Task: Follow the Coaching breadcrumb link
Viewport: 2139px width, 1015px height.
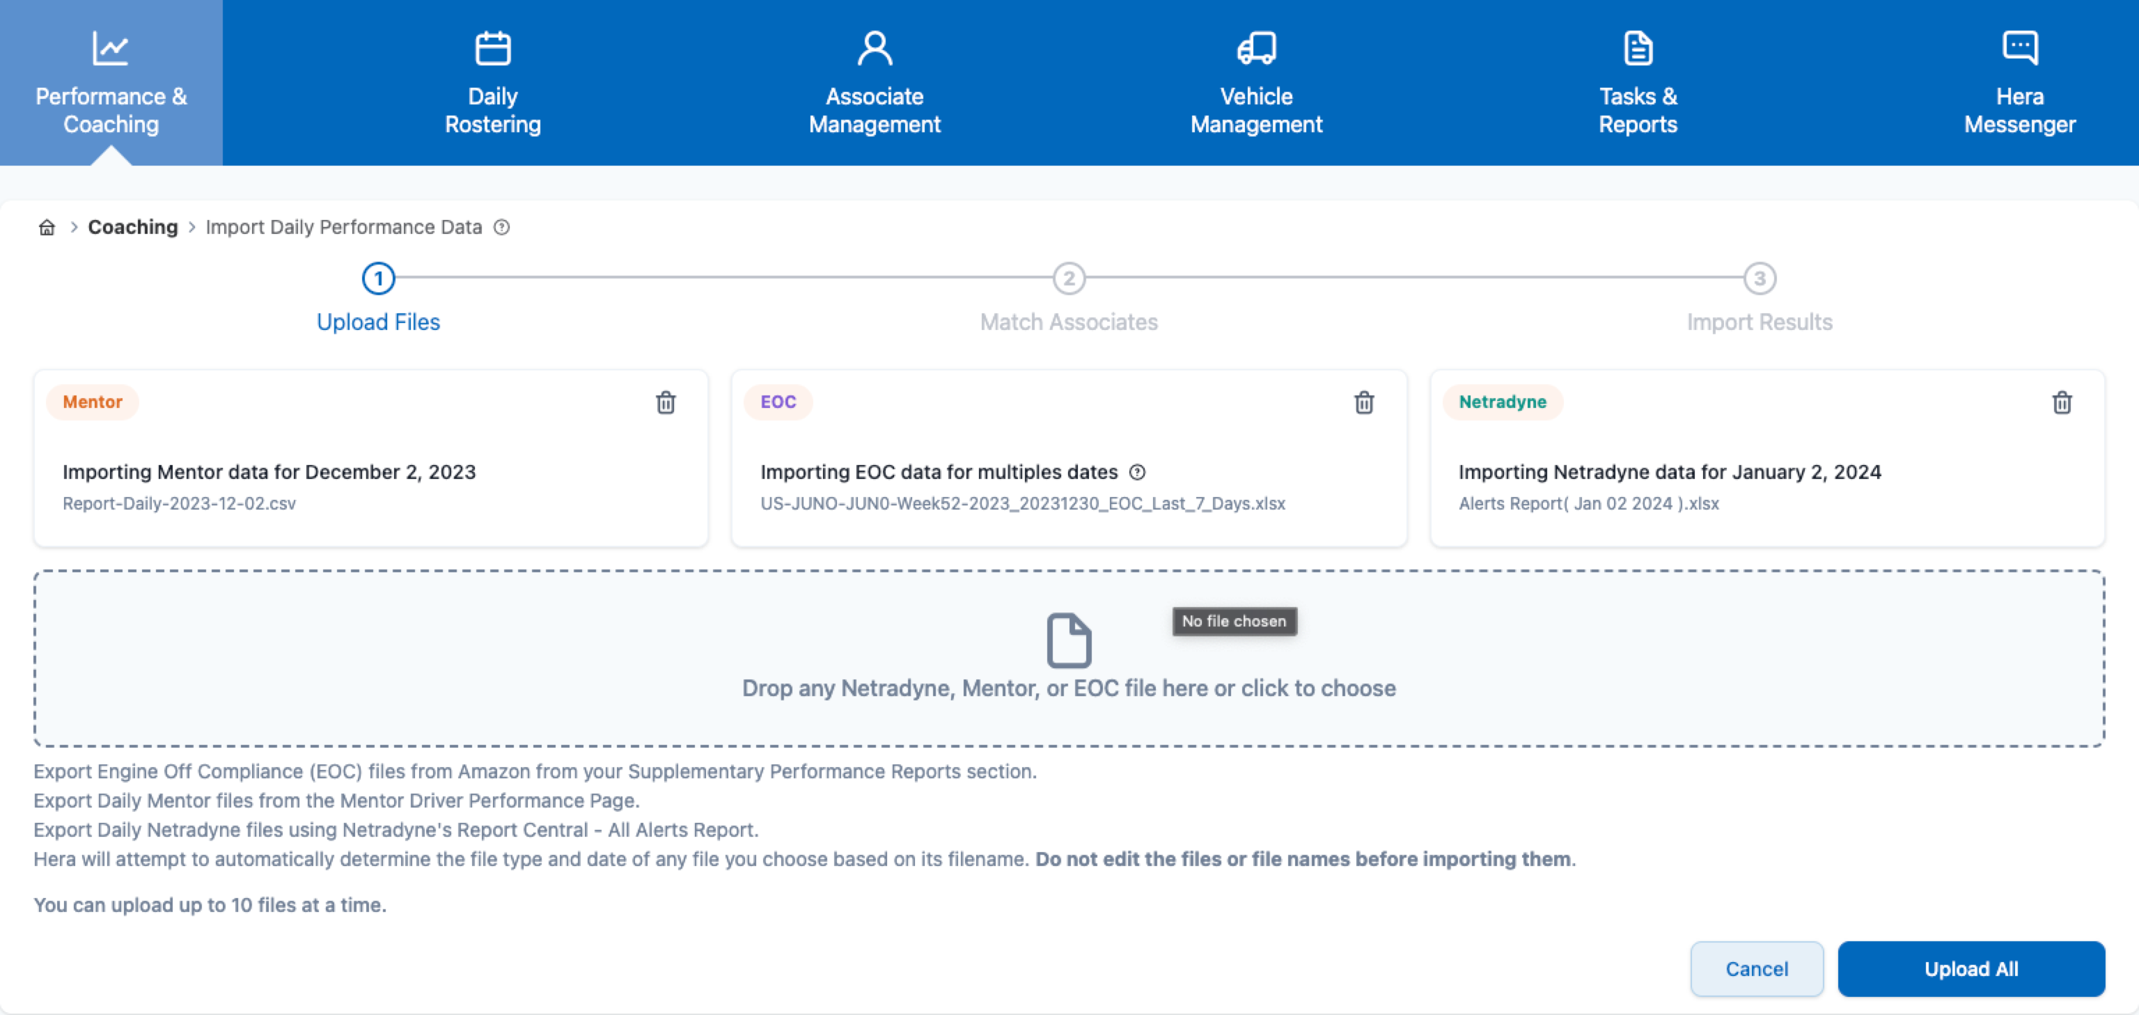Action: (x=133, y=228)
